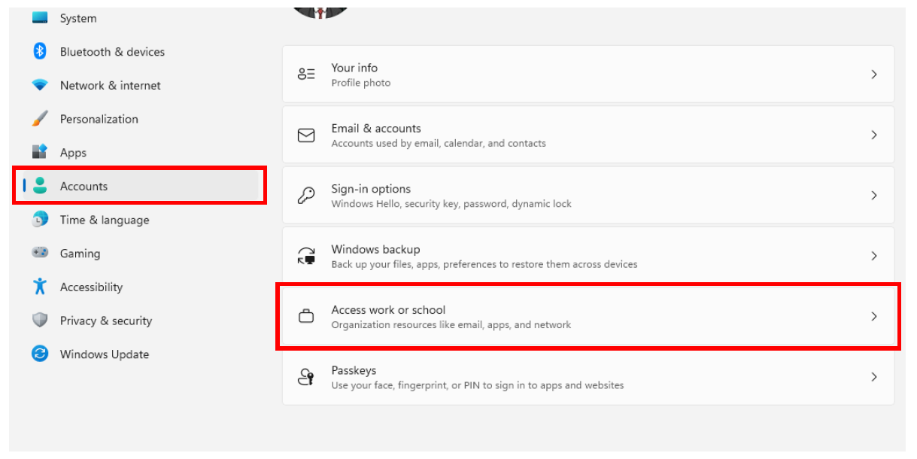This screenshot has height=459, width=917.
Task: Click the Windows backup icon
Action: click(306, 256)
